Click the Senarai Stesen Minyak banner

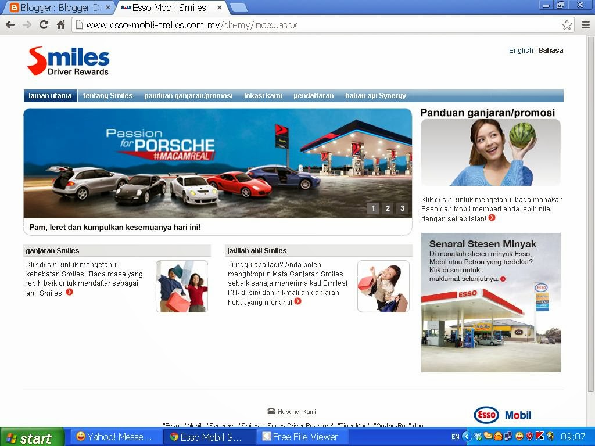click(490, 302)
